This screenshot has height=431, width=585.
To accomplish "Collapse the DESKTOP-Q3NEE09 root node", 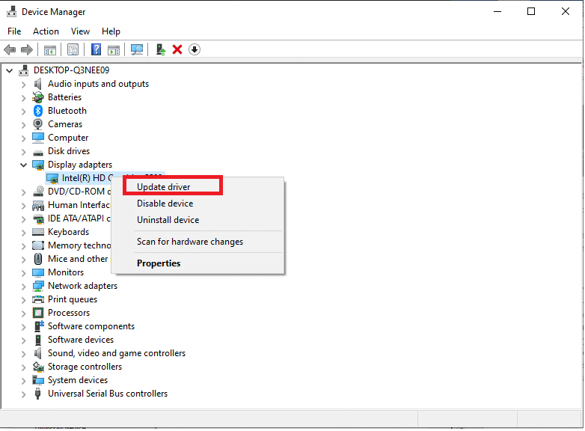I will [x=10, y=70].
